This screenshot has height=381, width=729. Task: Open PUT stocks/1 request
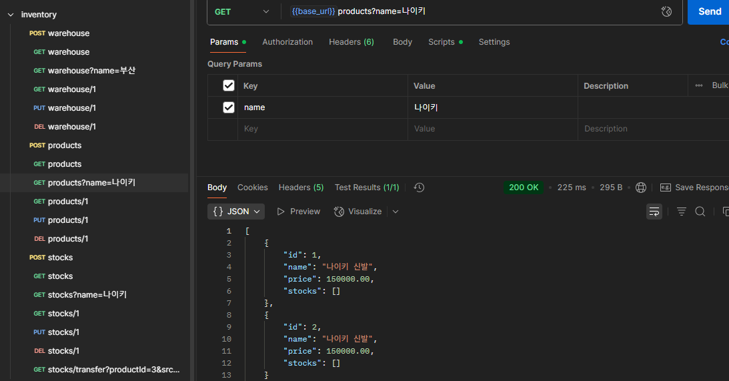56,332
